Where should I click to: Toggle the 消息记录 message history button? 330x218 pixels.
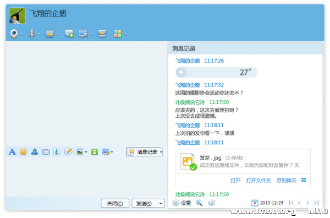click(x=143, y=152)
